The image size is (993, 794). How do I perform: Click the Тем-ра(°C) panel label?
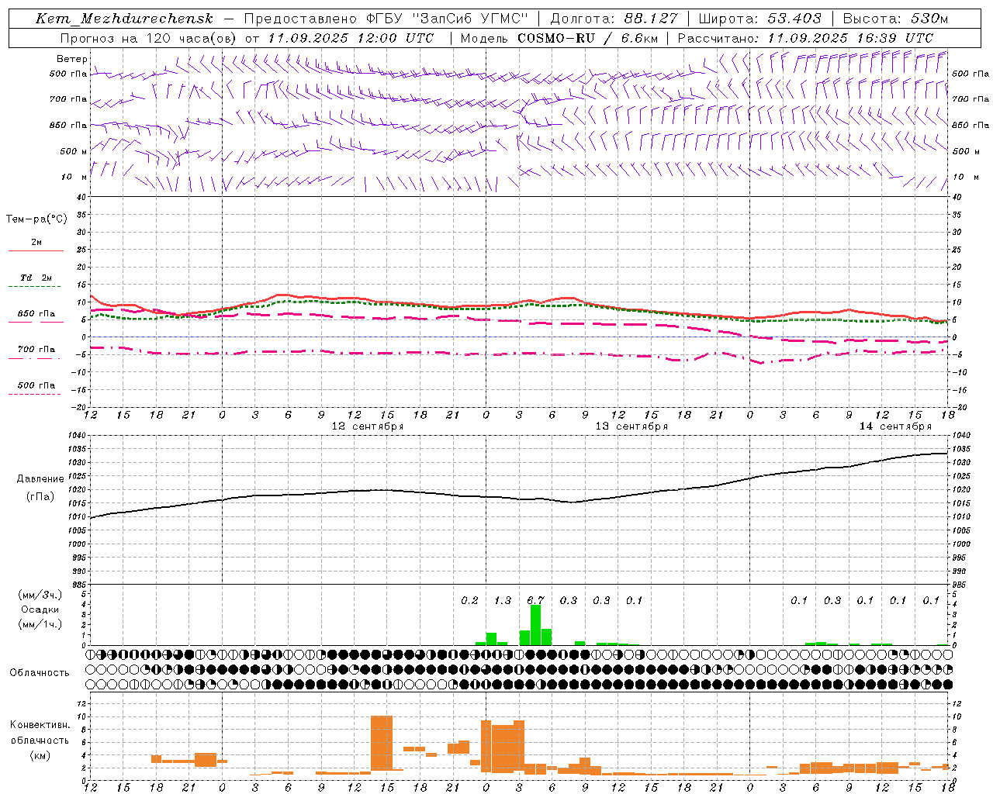[x=36, y=219]
